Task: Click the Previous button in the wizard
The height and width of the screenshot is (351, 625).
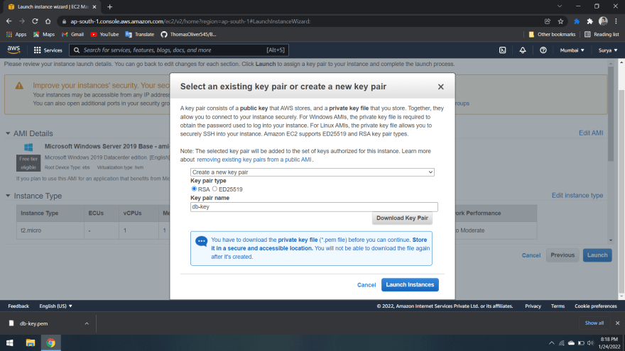Action: [x=562, y=255]
